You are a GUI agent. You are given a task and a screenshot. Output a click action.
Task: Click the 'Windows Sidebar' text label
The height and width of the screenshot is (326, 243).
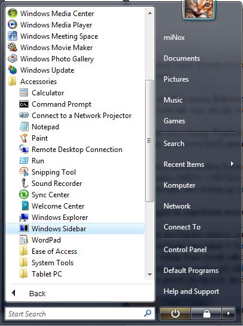coord(59,228)
